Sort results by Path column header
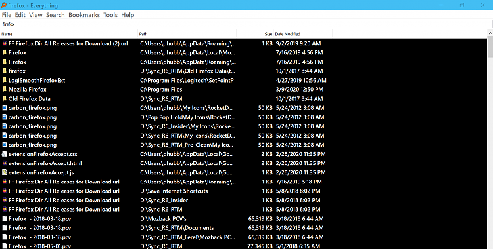The height and width of the screenshot is (249, 493). coord(187,34)
